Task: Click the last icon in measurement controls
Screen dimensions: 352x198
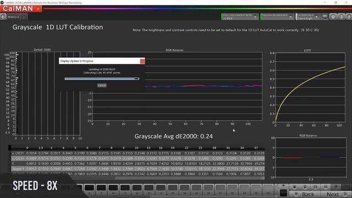Action: coord(336,187)
